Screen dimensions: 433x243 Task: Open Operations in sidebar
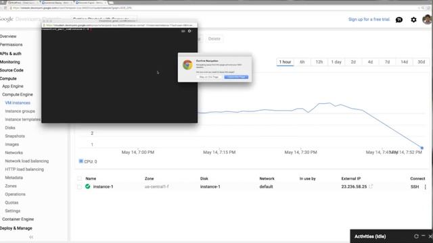tap(15, 194)
